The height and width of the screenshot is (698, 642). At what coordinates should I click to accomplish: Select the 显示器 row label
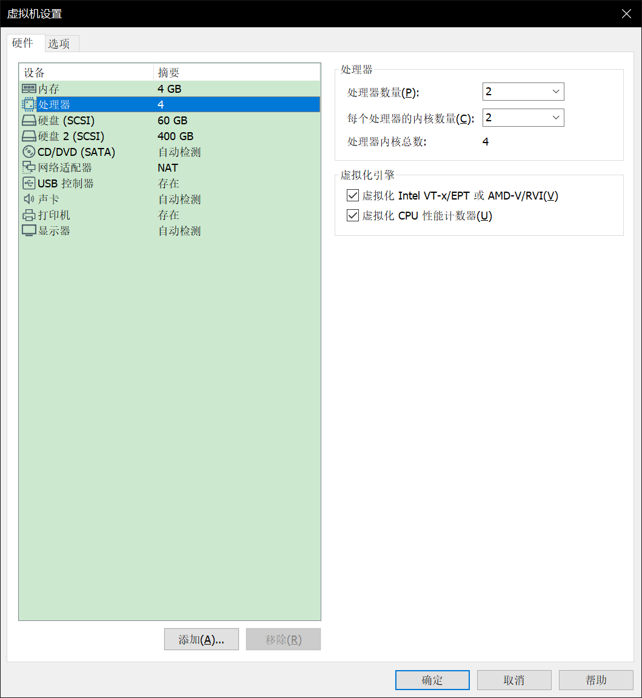tap(55, 231)
